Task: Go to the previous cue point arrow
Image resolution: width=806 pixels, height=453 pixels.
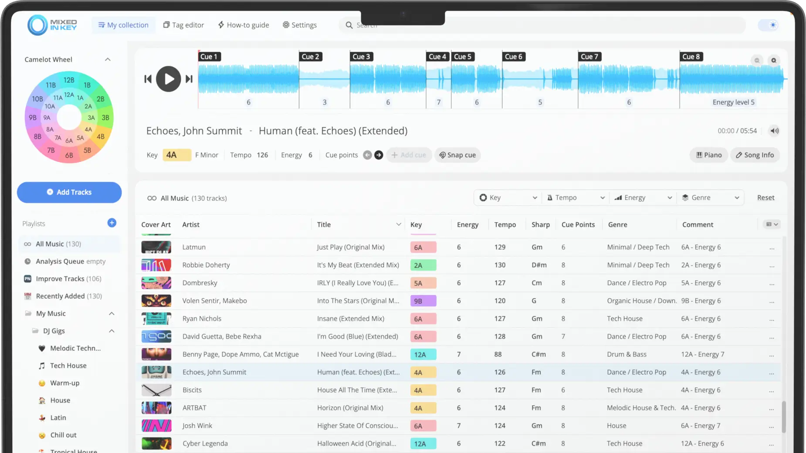Action: [x=367, y=155]
